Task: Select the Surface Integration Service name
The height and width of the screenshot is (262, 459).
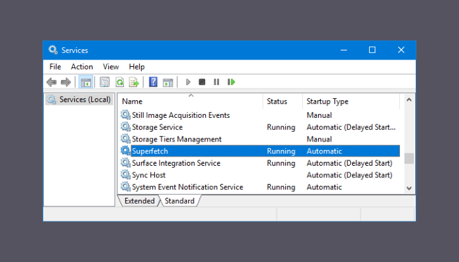Action: [x=176, y=163]
